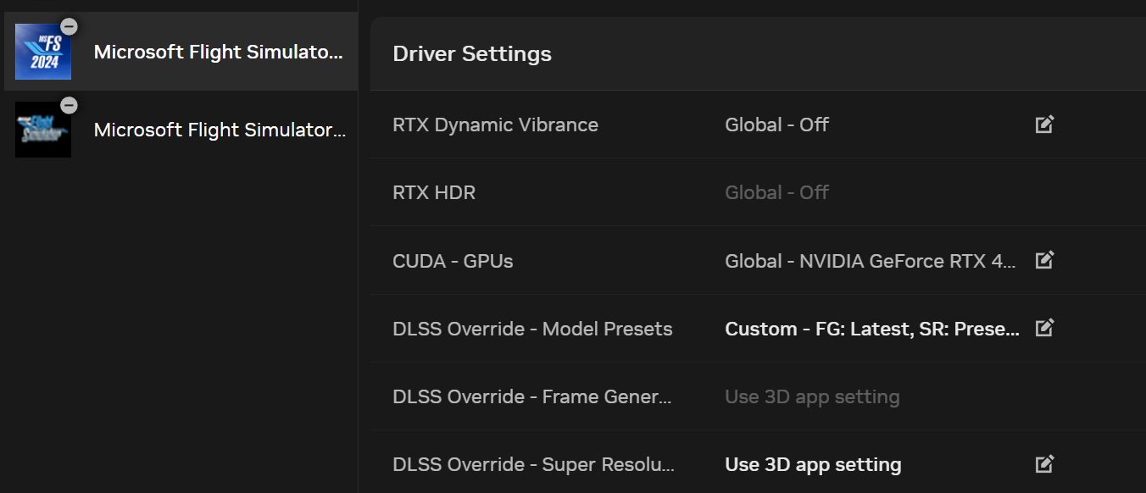Click minus badge on Flight Simulator 2024 icon
This screenshot has height=493, width=1146.
click(70, 27)
